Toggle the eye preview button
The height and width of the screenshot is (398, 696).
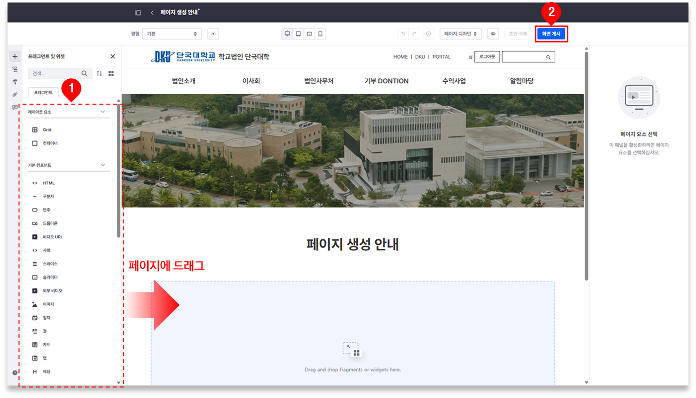pos(493,34)
